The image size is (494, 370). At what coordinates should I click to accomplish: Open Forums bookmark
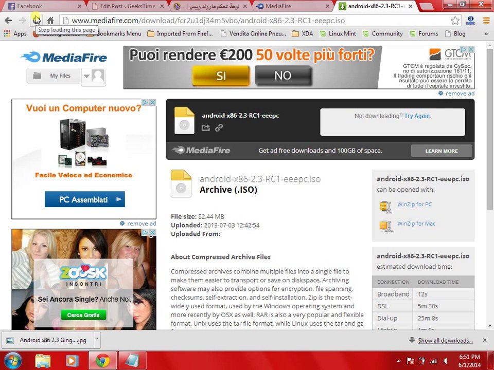[424, 34]
